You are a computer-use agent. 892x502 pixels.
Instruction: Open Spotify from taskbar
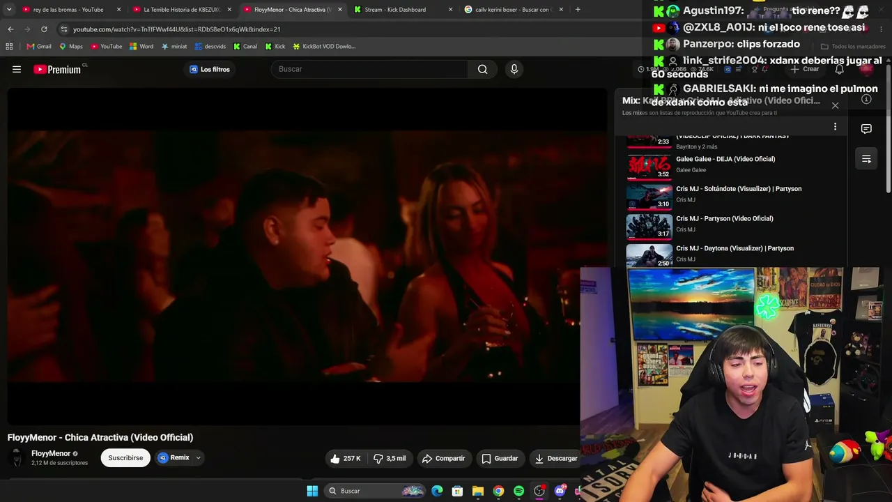pos(518,491)
